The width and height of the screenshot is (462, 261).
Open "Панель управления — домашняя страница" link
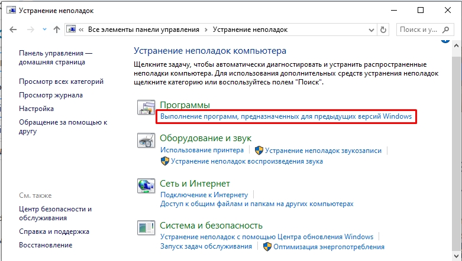coord(56,58)
